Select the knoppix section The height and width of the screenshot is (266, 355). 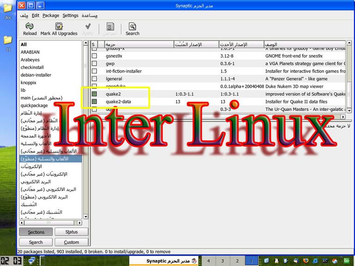coord(29,83)
